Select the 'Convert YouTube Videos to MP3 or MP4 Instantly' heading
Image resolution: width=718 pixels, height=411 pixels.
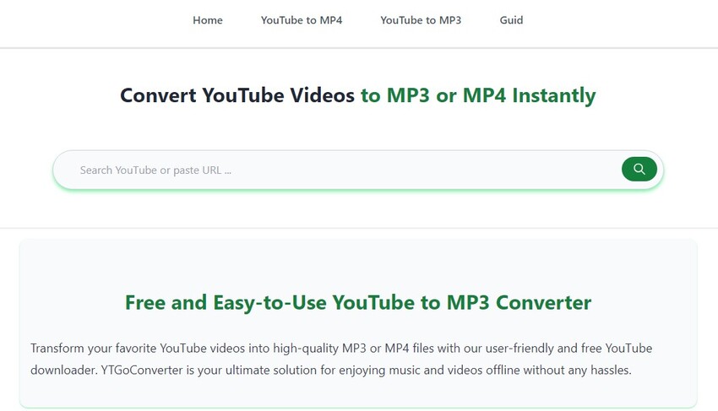[358, 95]
